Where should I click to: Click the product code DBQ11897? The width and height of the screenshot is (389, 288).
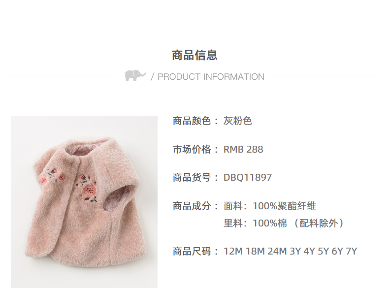point(248,177)
